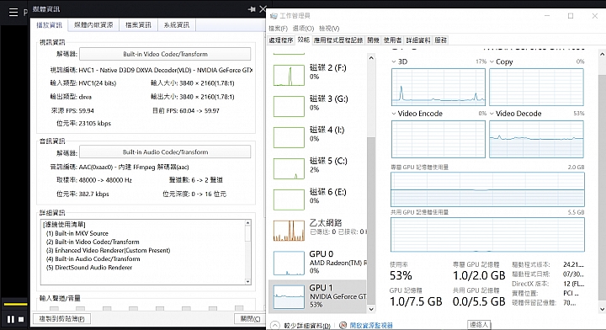606x330 pixels.
Task: Click the resource monitor icon beside the link
Action: click(x=343, y=325)
